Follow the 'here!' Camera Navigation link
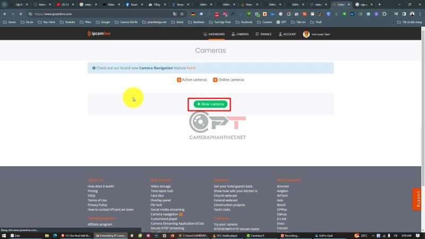This screenshot has height=239, width=425. pos(191,68)
